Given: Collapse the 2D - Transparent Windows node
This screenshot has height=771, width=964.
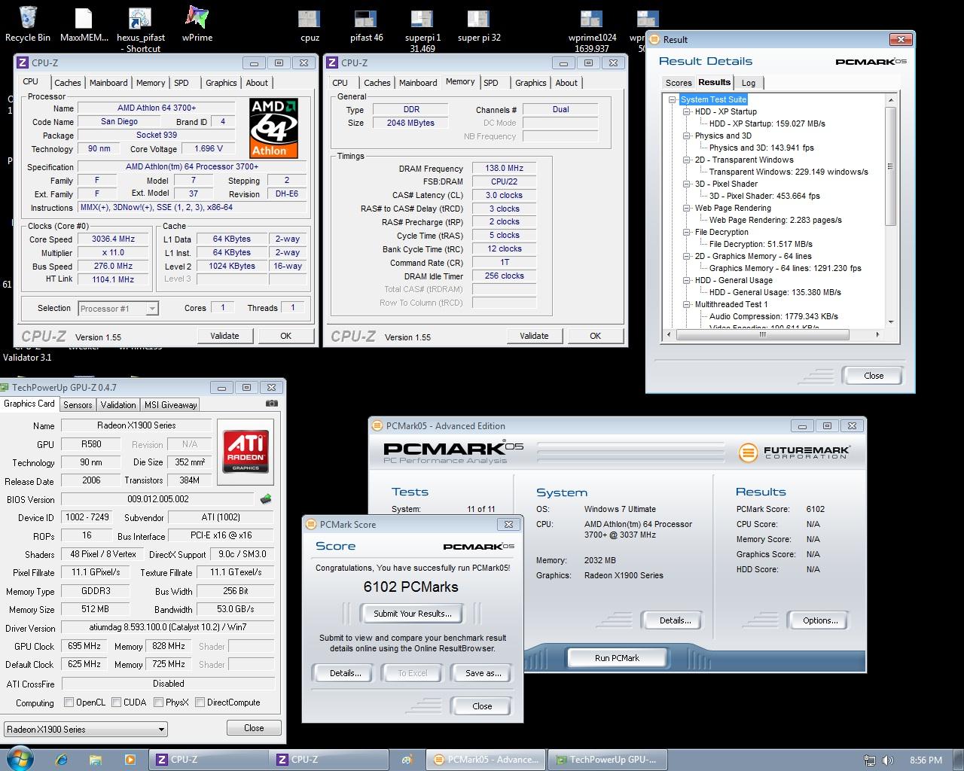Looking at the screenshot, I should click(687, 160).
